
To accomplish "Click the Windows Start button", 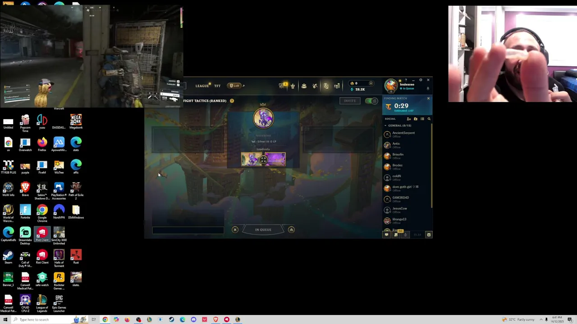I will coord(5,319).
